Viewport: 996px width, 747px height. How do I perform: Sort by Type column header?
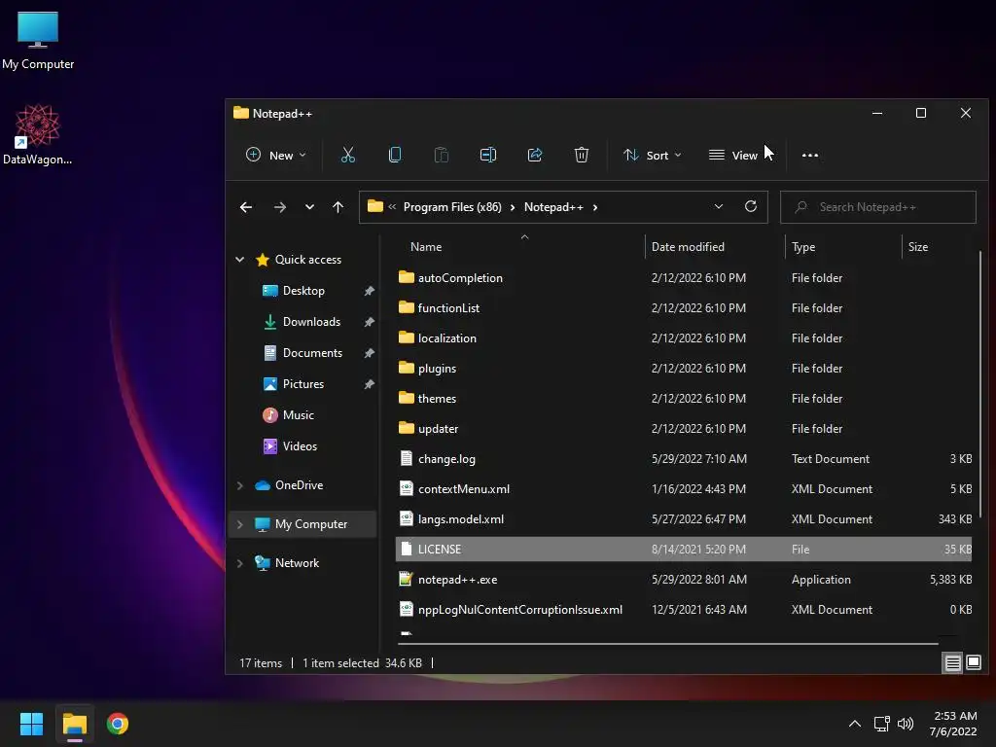(x=802, y=246)
